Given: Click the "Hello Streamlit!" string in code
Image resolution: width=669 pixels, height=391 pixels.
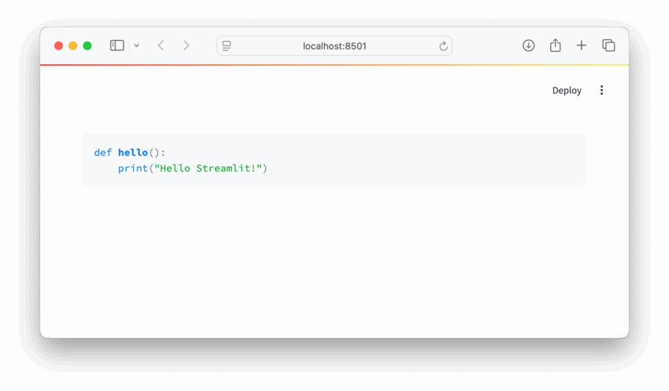Looking at the screenshot, I should [x=208, y=168].
